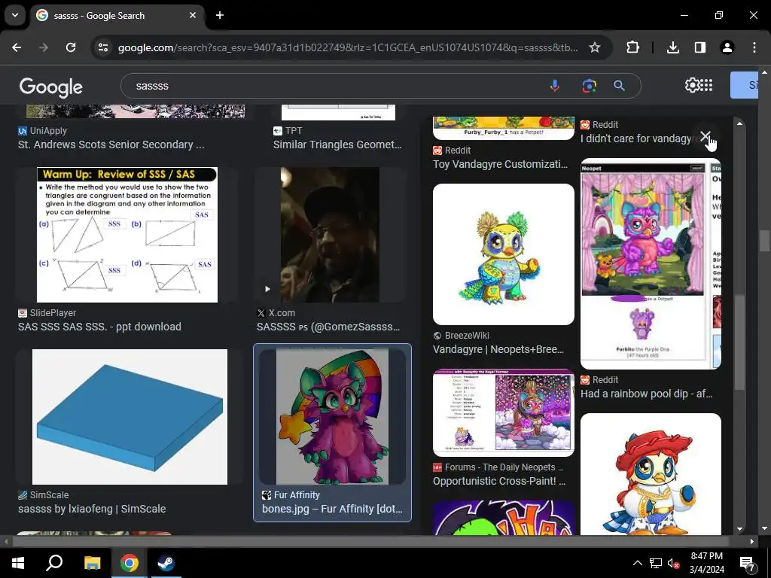Viewport: 771px width, 578px height.
Task: Click the side panel scroll up arrow
Action: [739, 123]
